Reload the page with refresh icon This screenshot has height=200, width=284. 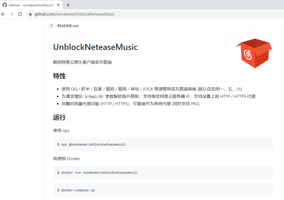pos(20,14)
